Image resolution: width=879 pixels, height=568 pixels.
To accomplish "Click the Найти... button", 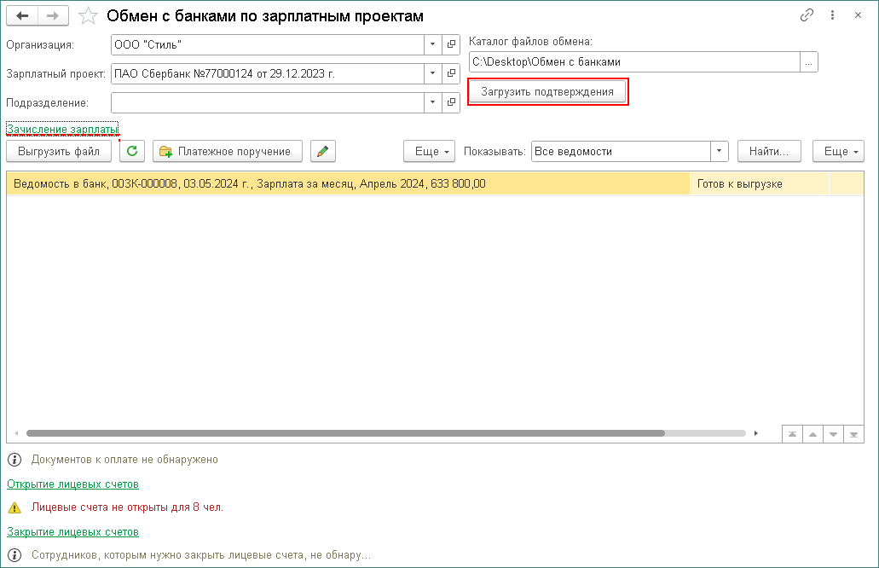I will tap(769, 152).
